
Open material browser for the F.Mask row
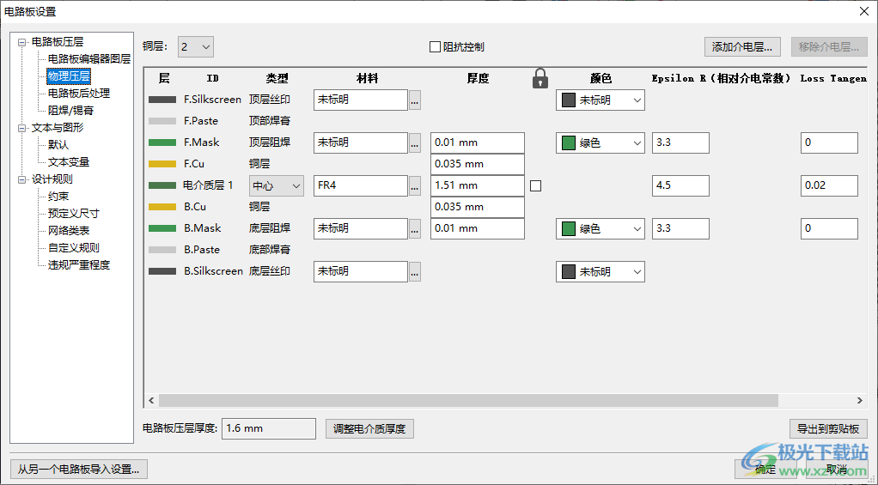point(415,143)
